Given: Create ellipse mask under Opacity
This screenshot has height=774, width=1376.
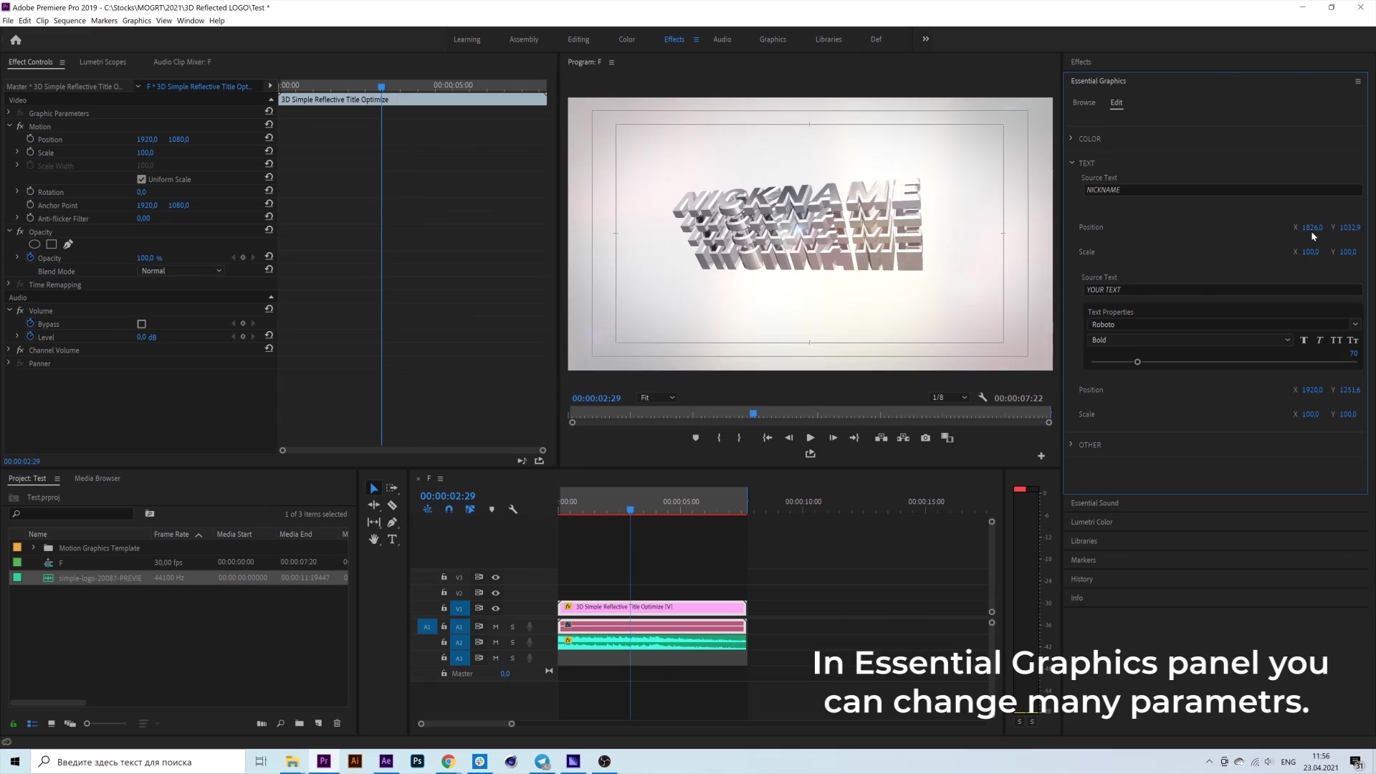Looking at the screenshot, I should 34,245.
